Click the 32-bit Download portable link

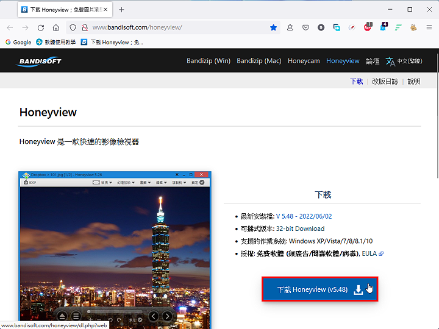[300, 228]
